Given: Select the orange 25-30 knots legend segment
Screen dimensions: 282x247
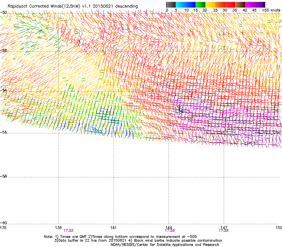Looking at the screenshot, I should tap(220, 5).
